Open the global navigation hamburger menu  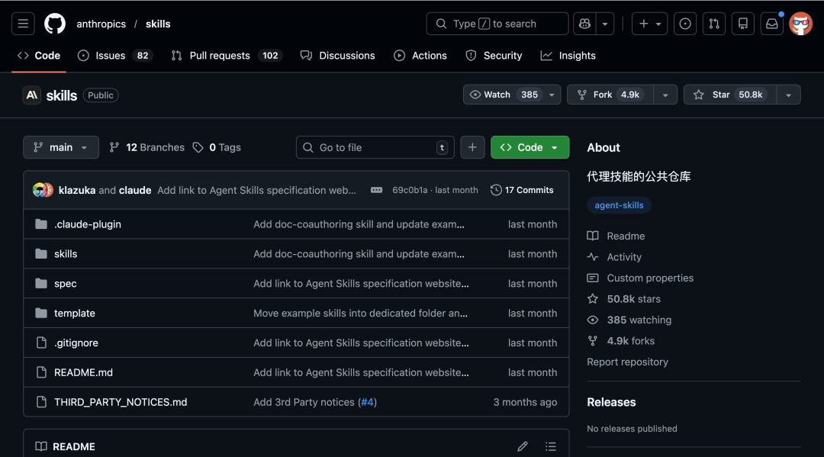click(23, 24)
